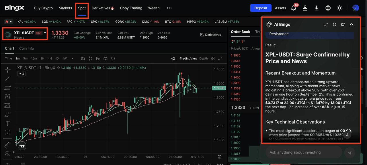Open the chart order settings icon
The height and width of the screenshot is (165, 367).
[x=98, y=58]
